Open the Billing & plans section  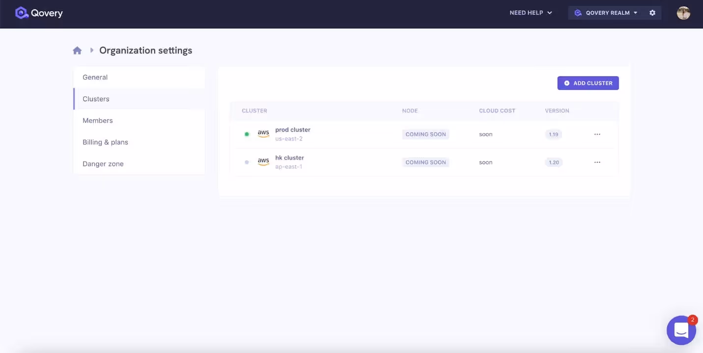[105, 142]
